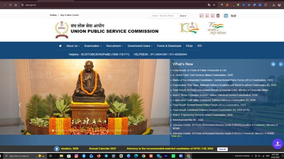This screenshot has height=159, width=284.
Task: Expand the Government Users menu
Action: click(x=140, y=46)
